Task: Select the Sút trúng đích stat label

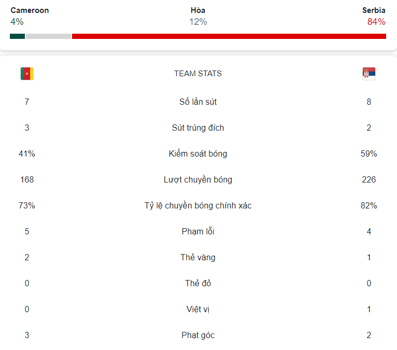Action: (x=198, y=128)
